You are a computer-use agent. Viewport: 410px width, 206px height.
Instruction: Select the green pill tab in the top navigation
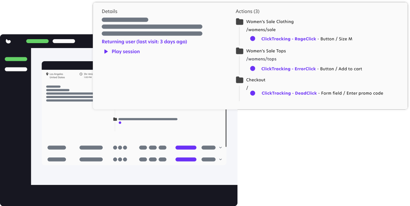(x=38, y=41)
